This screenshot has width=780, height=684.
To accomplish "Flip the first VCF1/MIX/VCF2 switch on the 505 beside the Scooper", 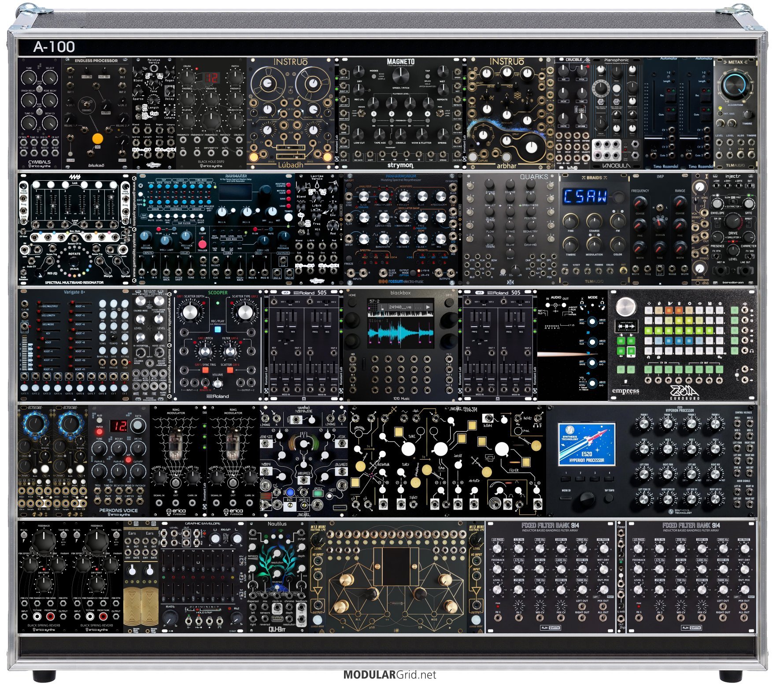I will point(290,302).
